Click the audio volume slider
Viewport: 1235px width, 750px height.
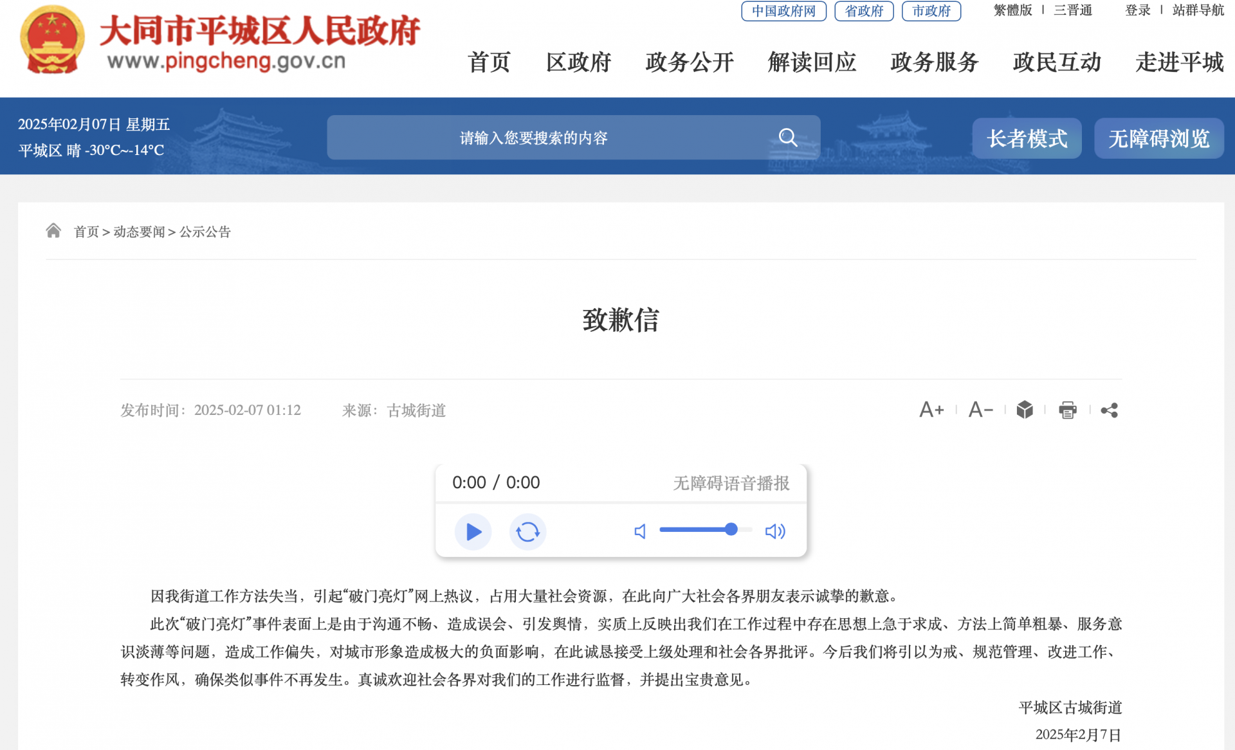[x=705, y=530]
